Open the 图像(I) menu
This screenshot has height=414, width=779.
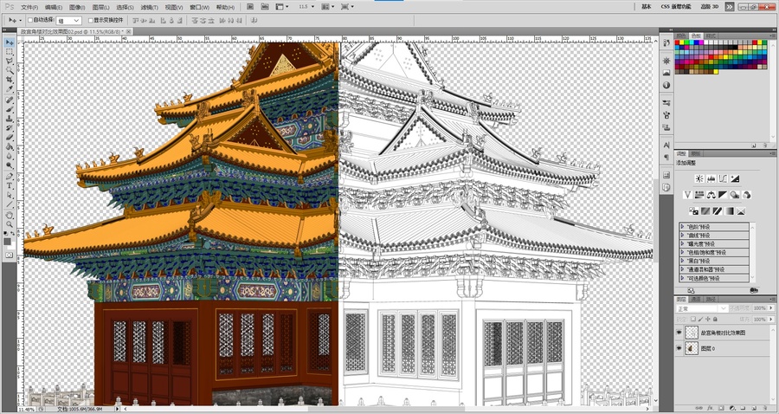click(x=77, y=7)
